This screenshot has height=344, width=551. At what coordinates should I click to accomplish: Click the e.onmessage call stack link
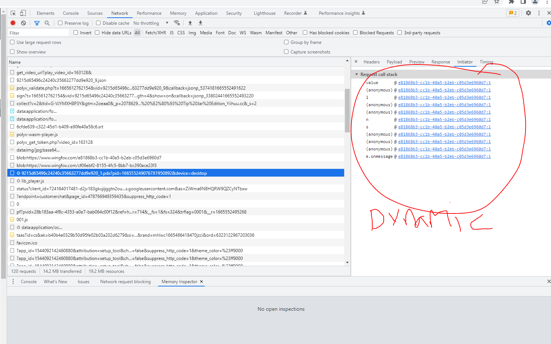pyautogui.click(x=444, y=156)
